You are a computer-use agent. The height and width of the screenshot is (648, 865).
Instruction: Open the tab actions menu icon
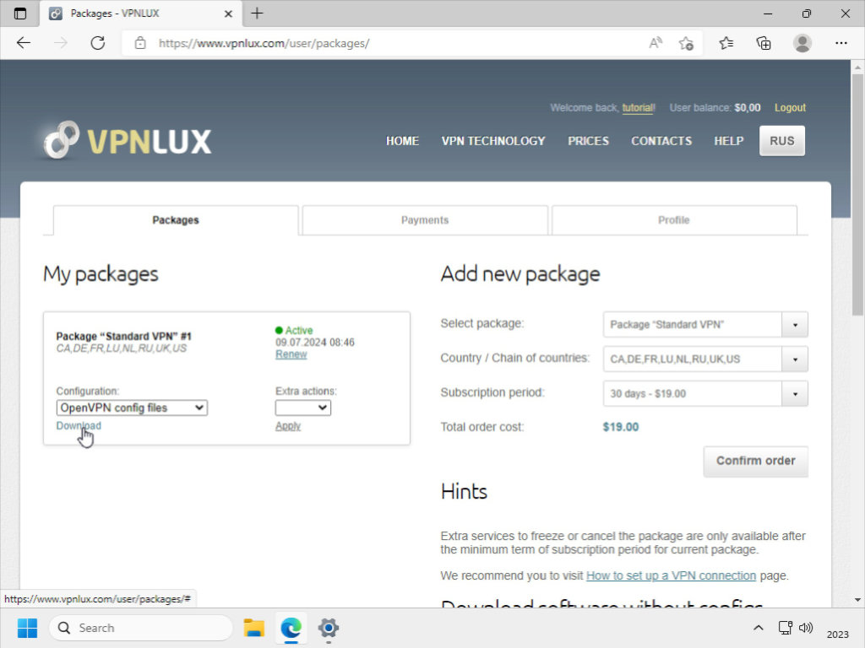(x=20, y=13)
